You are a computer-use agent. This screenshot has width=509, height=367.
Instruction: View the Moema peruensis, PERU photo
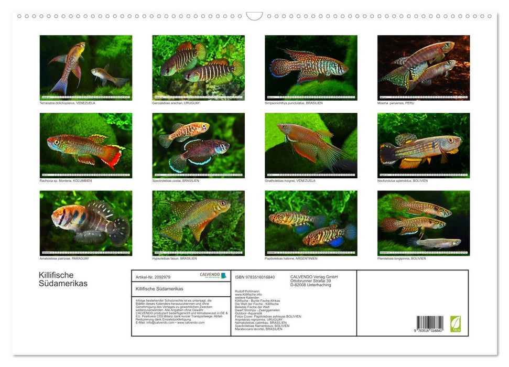pyautogui.click(x=424, y=68)
